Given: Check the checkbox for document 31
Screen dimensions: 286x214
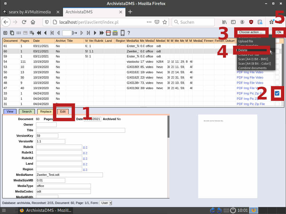Looking at the screenshot, I should 277,104.
